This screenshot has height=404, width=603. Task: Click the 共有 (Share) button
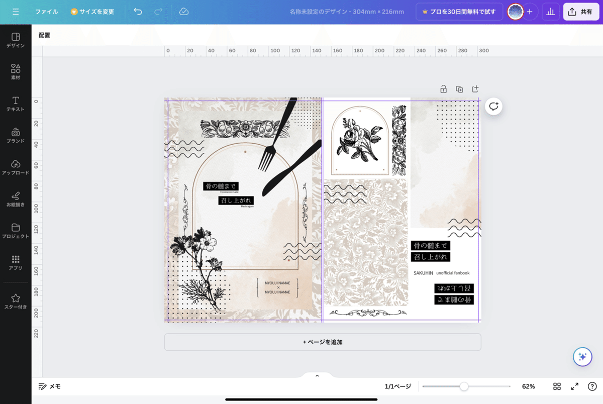click(581, 11)
